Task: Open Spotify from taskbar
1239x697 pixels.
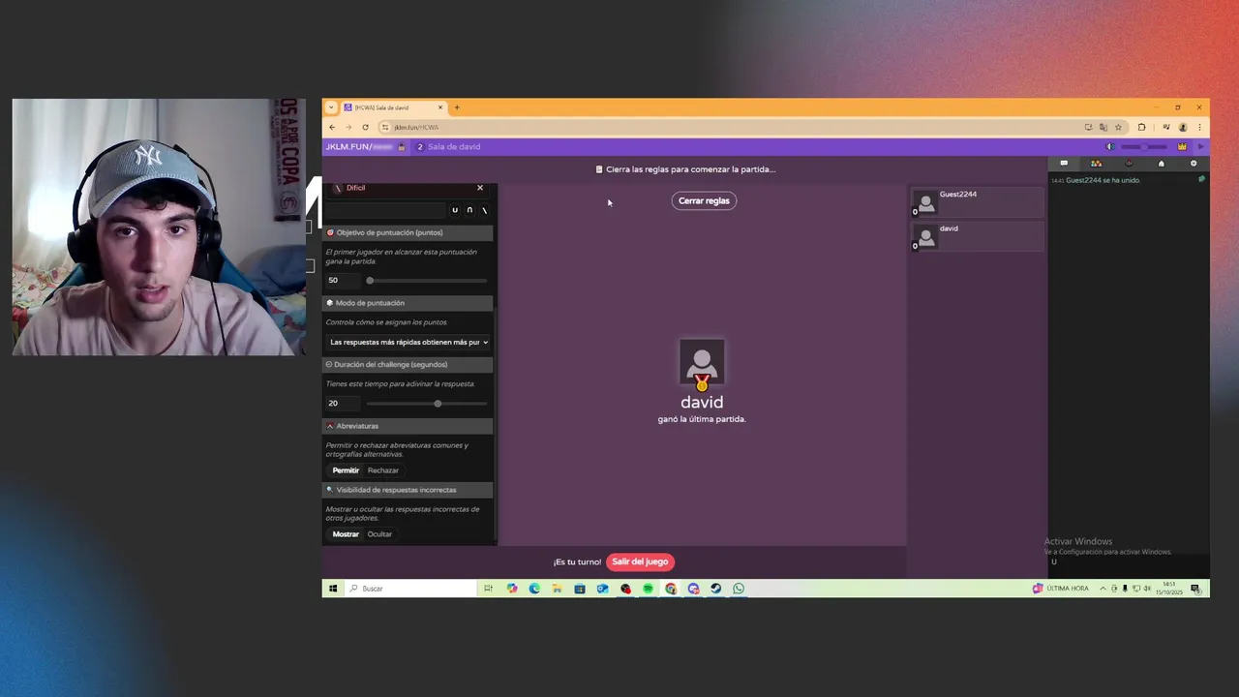Action: 648,589
